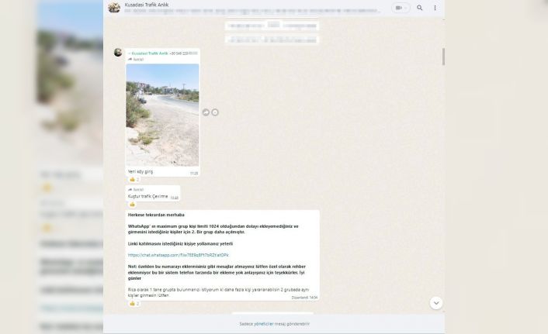Open the three-dot chat menu

pyautogui.click(x=435, y=8)
